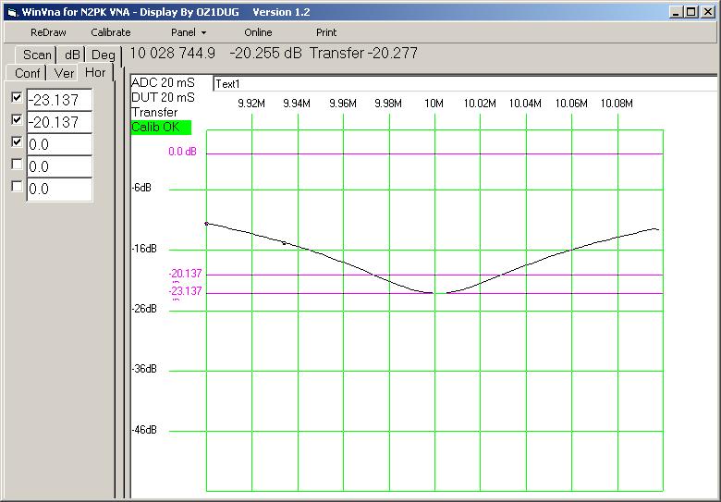Enable the fourth marker checkbox
The width and height of the screenshot is (721, 502).
(17, 164)
